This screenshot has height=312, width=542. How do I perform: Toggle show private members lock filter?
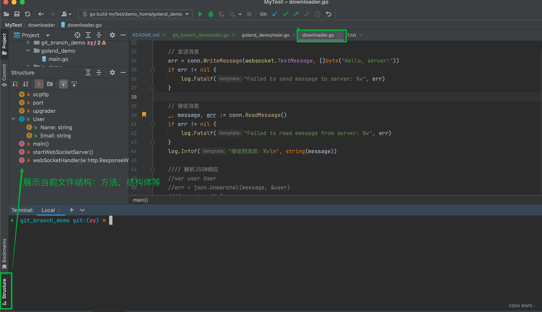(x=39, y=84)
